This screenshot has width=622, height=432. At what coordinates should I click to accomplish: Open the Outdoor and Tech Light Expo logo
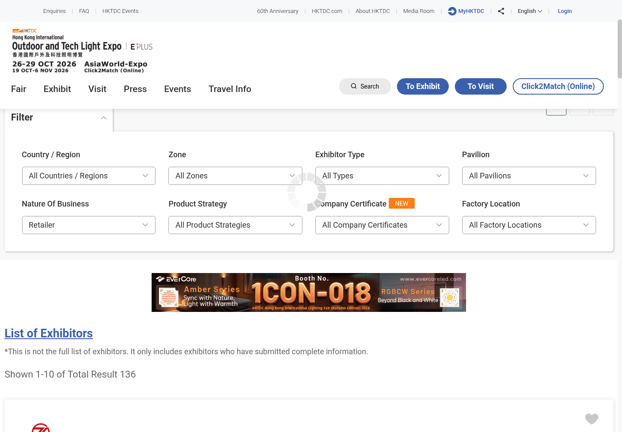tap(82, 51)
